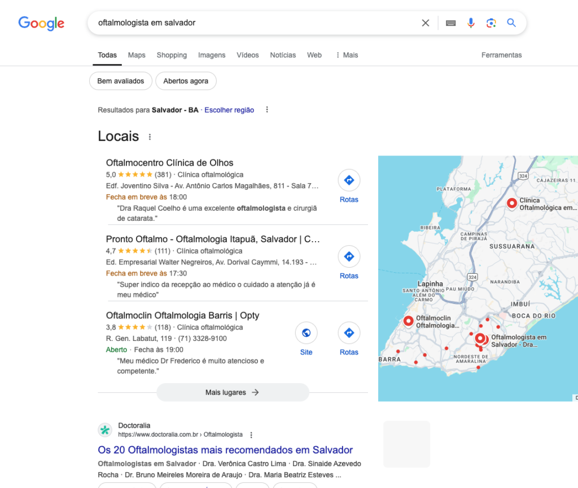Click the Oftalmoclin Oftalmologia map pin
The width and height of the screenshot is (578, 488).
[x=409, y=321]
